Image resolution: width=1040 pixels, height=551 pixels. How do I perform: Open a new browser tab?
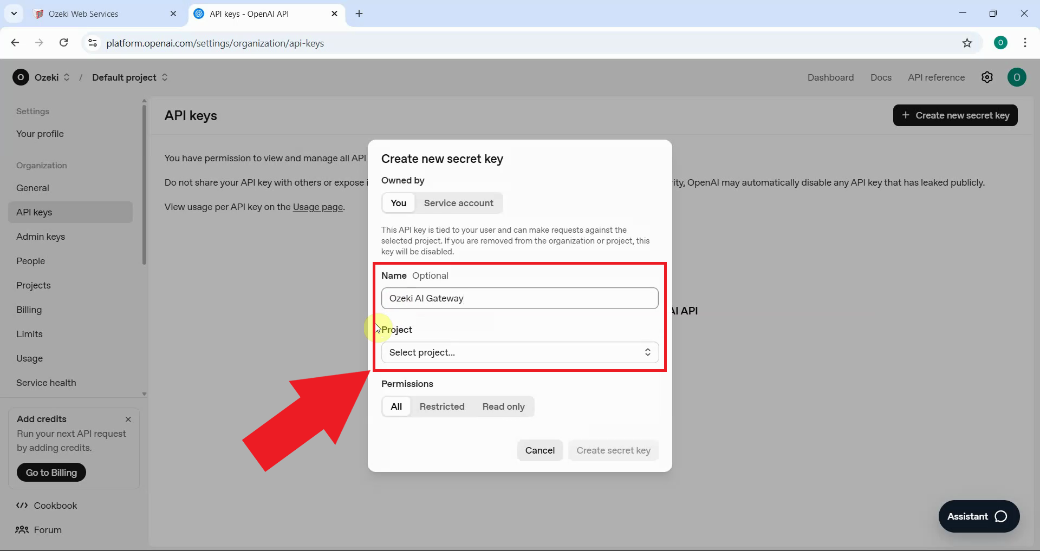pos(359,14)
